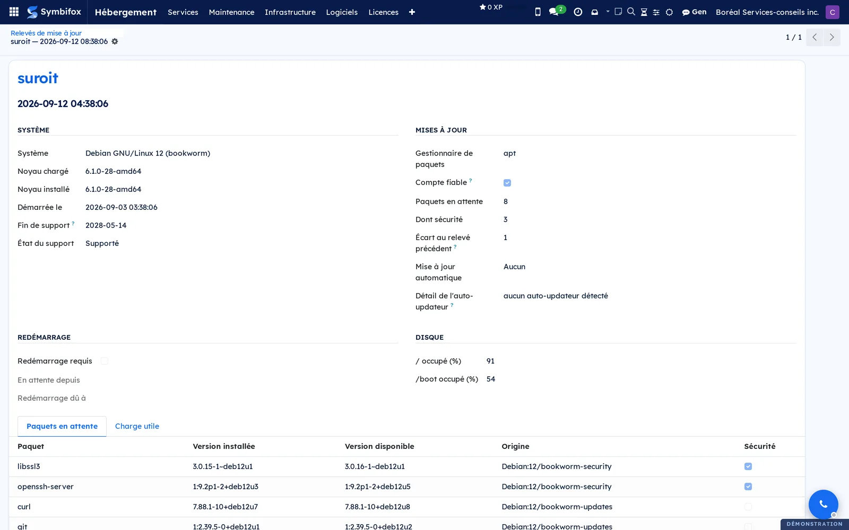Image resolution: width=849 pixels, height=530 pixels.
Task: Sort by the Version installée column header
Action: [224, 446]
